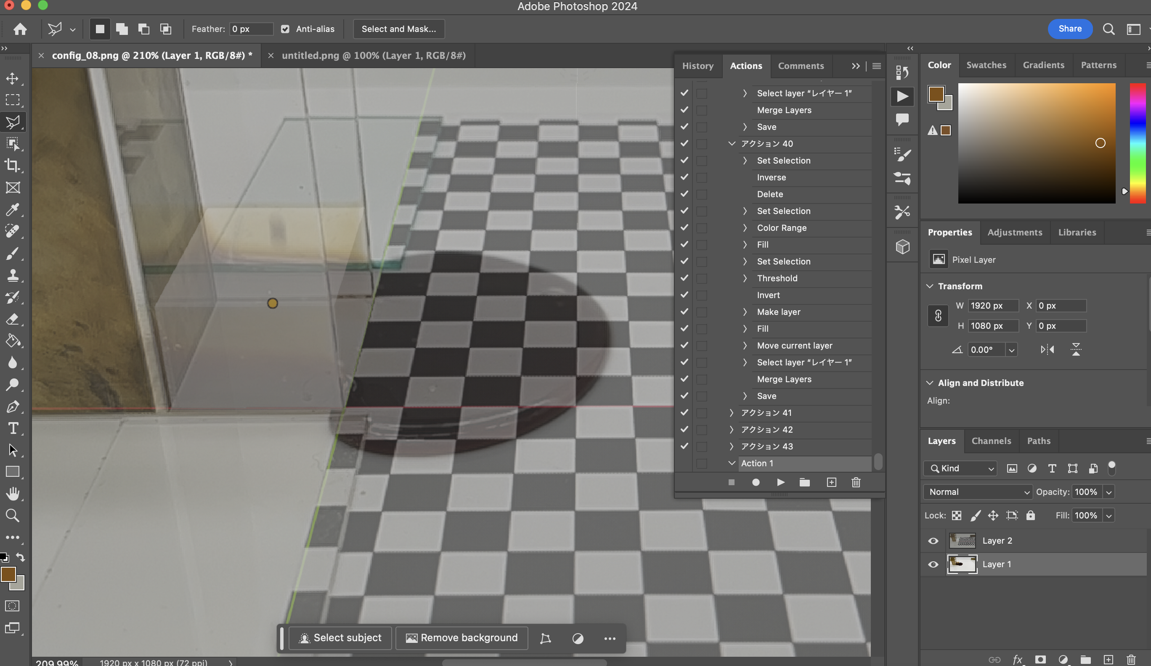
Task: Toggle checkmark for Color Range step
Action: (684, 228)
